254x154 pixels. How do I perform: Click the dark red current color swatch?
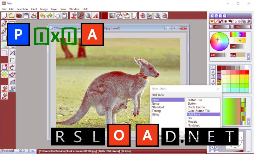click(x=104, y=15)
